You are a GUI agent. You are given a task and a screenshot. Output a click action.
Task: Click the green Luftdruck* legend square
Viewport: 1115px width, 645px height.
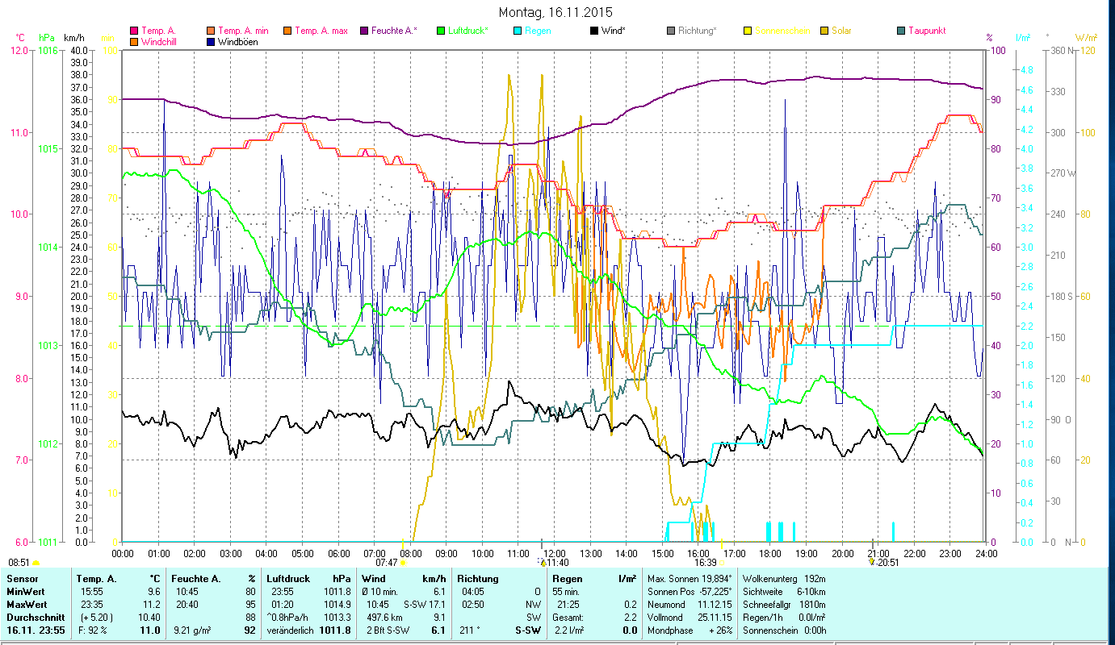(x=441, y=31)
